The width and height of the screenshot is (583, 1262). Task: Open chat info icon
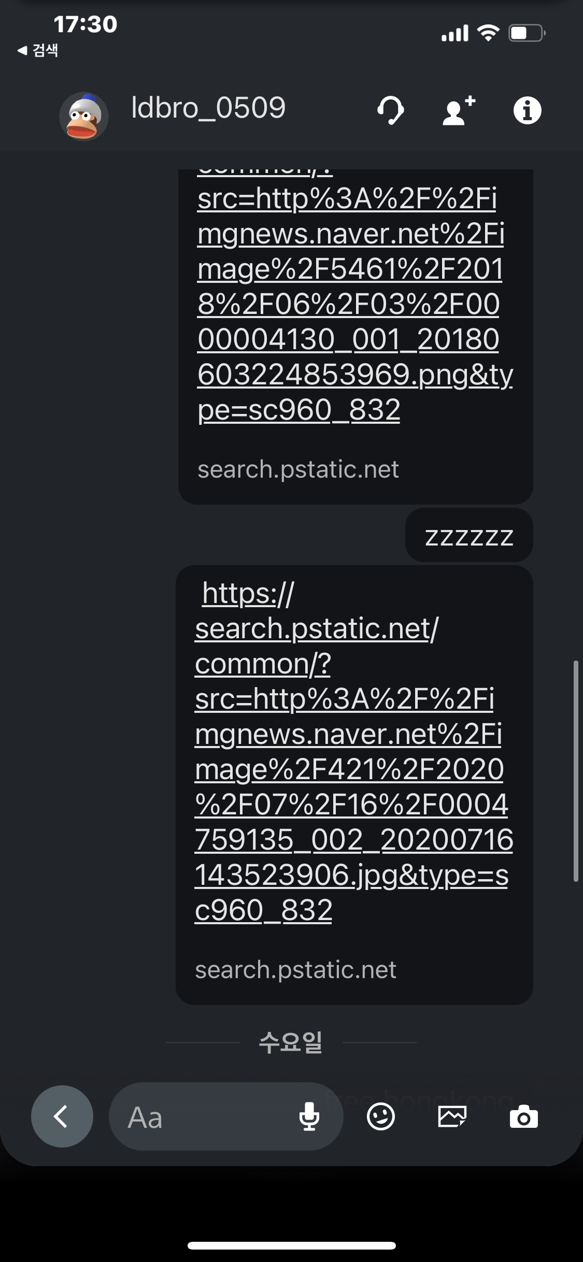point(528,110)
